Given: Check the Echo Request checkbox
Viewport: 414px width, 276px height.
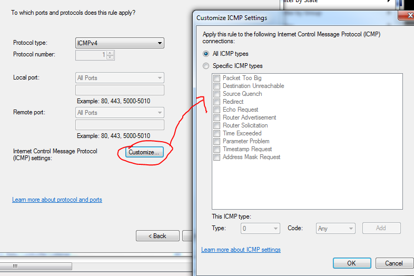Looking at the screenshot, I should pos(216,110).
